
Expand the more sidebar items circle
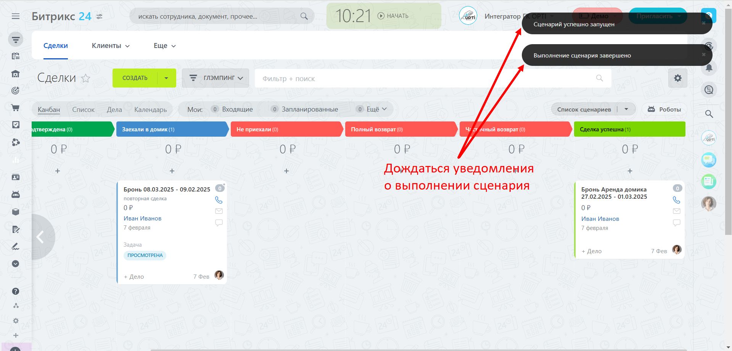(x=16, y=264)
